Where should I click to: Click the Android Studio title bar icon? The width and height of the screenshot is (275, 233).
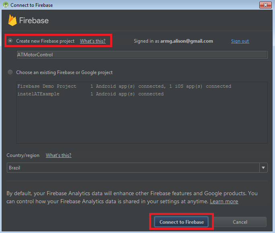pyautogui.click(x=5, y=5)
